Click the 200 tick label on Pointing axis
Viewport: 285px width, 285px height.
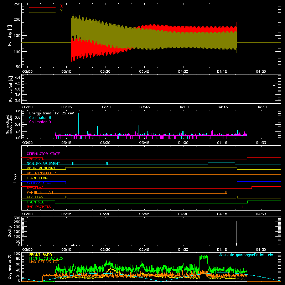click(17, 19)
